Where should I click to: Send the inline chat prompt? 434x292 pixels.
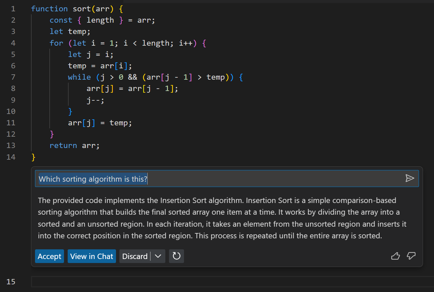[x=410, y=178]
